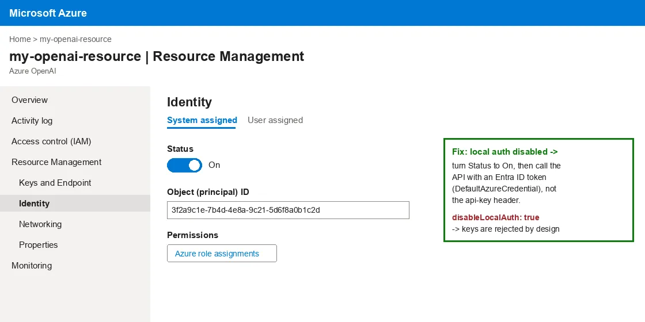The height and width of the screenshot is (322, 645).
Task: Click the Object (principal) ID field
Action: pyautogui.click(x=288, y=210)
